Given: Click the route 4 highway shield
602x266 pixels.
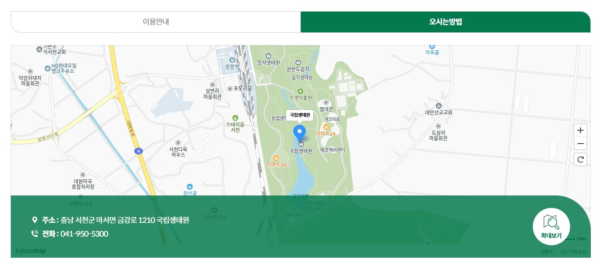Looking at the screenshot, I should (x=138, y=151).
